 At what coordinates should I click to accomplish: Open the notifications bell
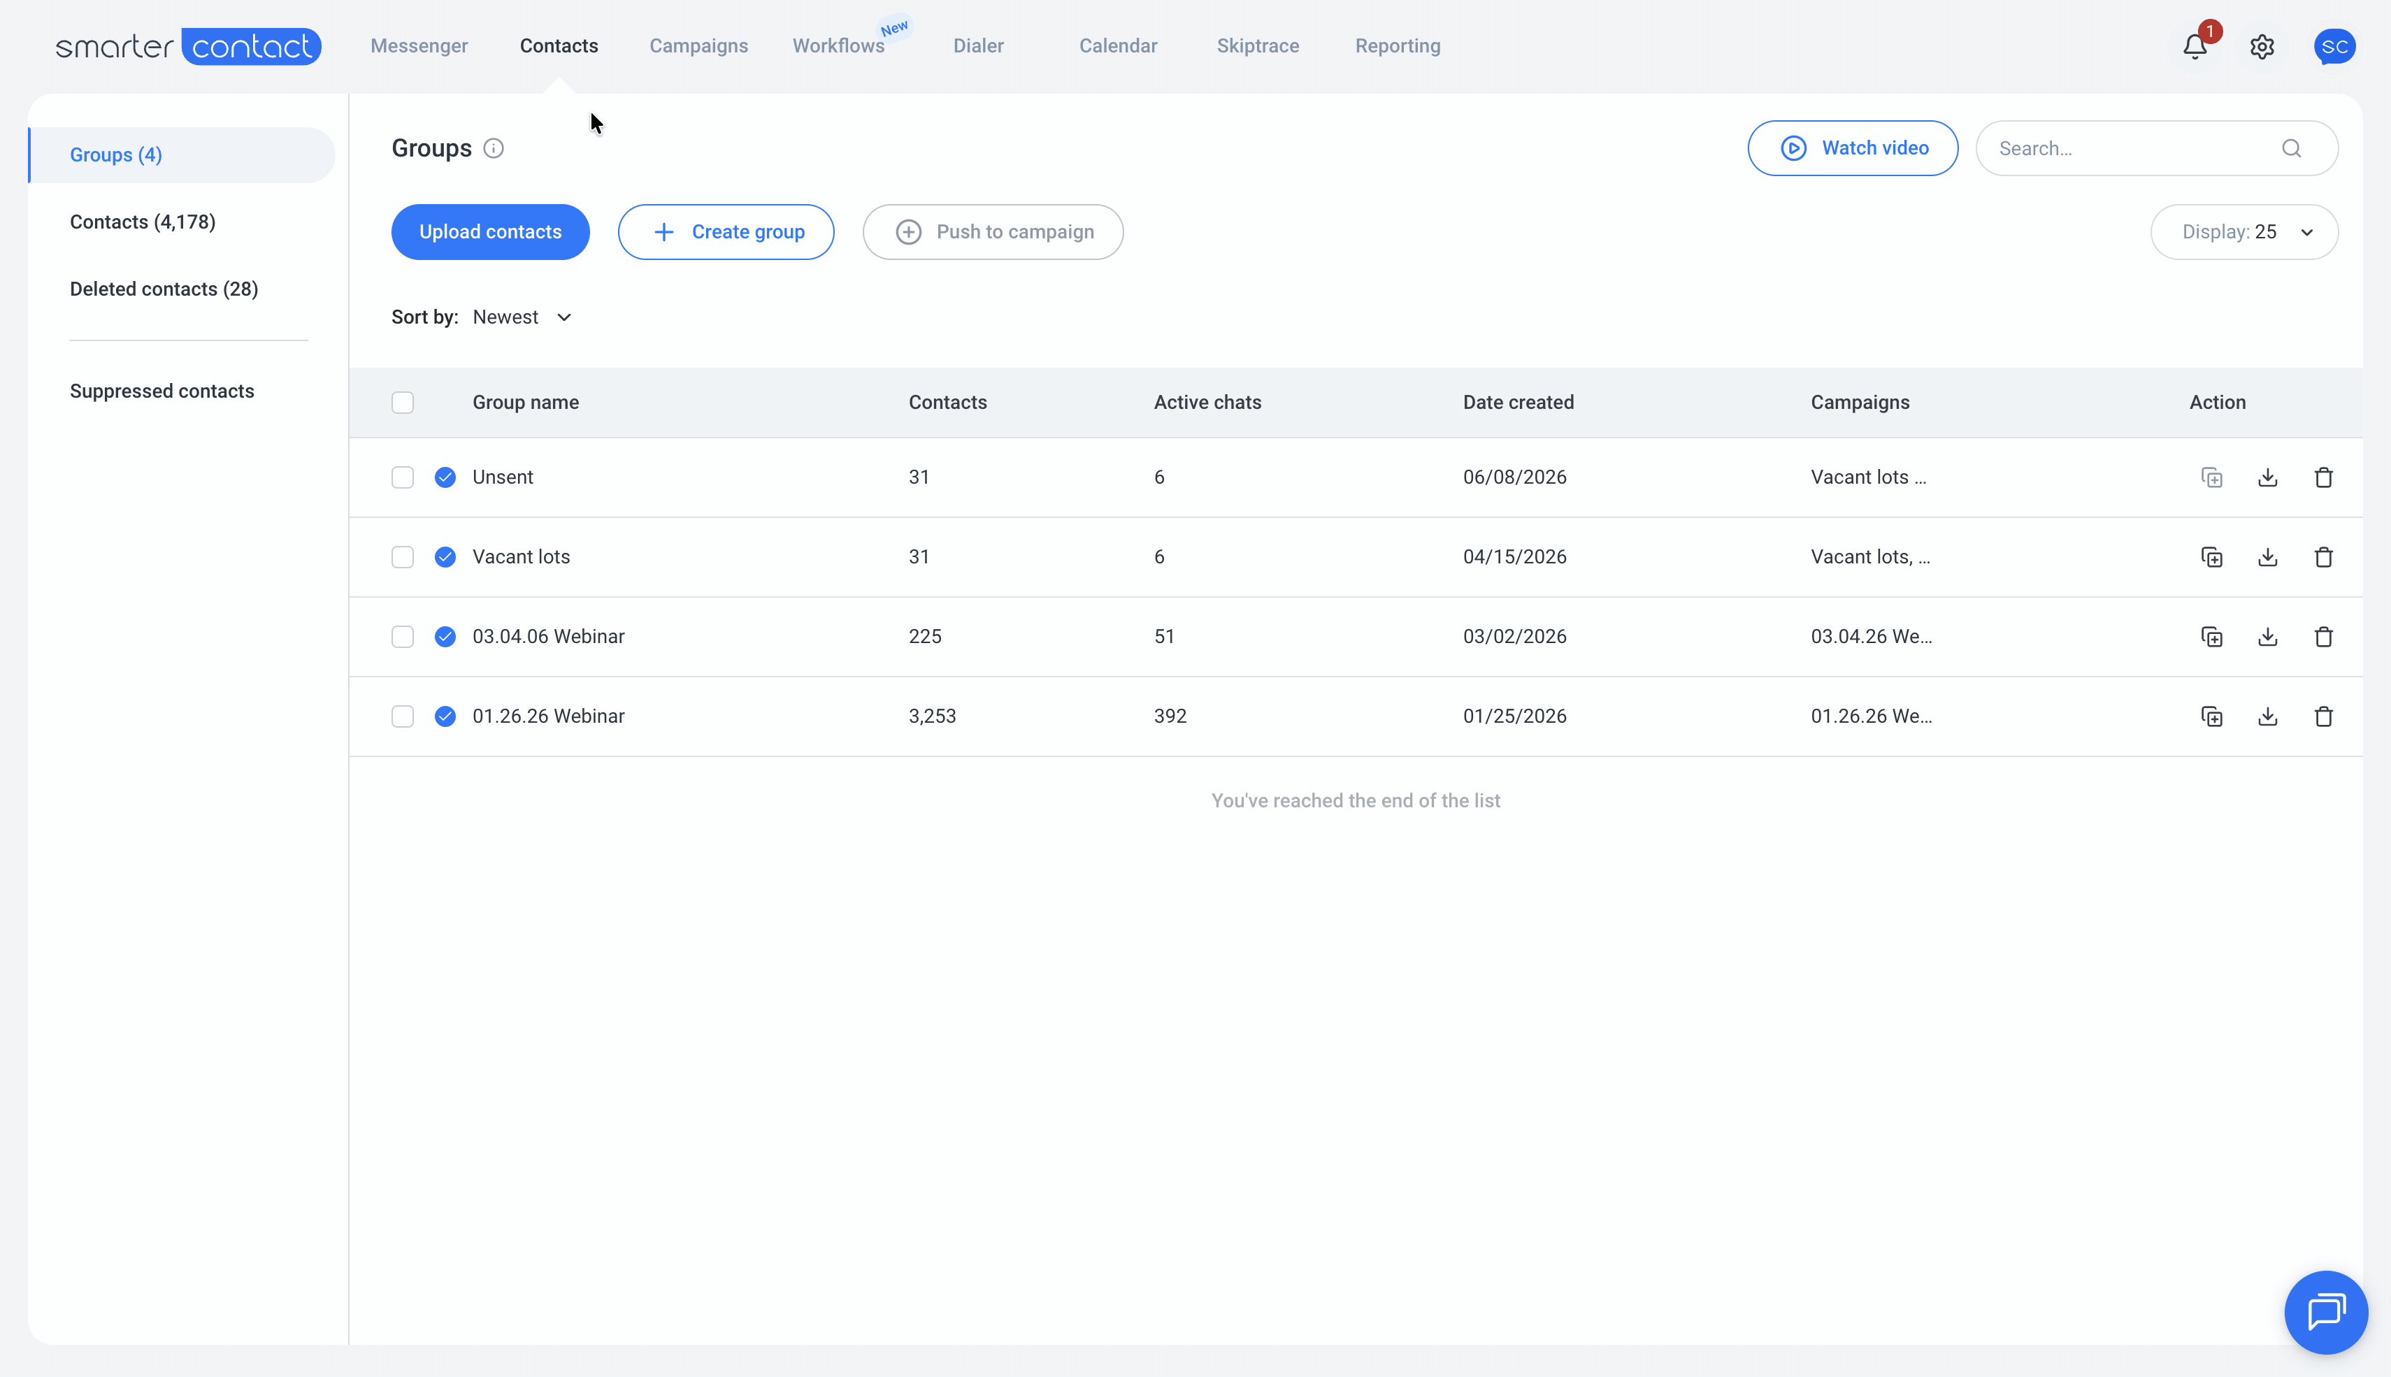pos(2195,46)
